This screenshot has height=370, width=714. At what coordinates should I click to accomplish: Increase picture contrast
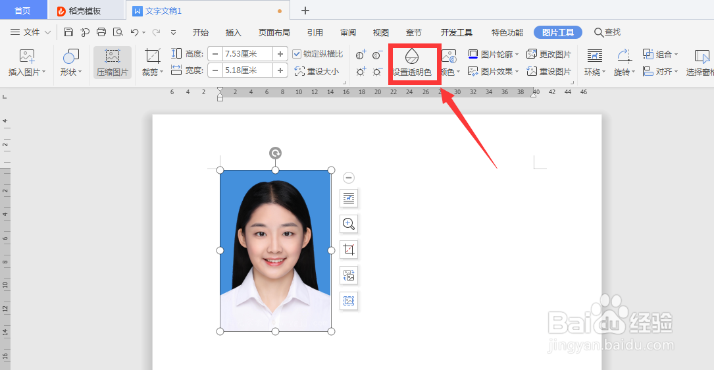pos(361,55)
